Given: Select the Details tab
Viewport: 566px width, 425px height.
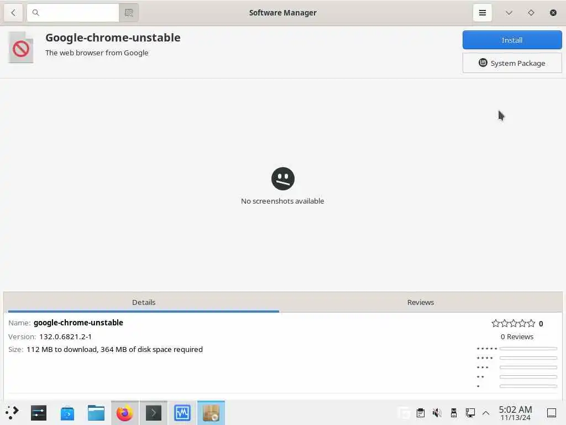Looking at the screenshot, I should [x=144, y=302].
